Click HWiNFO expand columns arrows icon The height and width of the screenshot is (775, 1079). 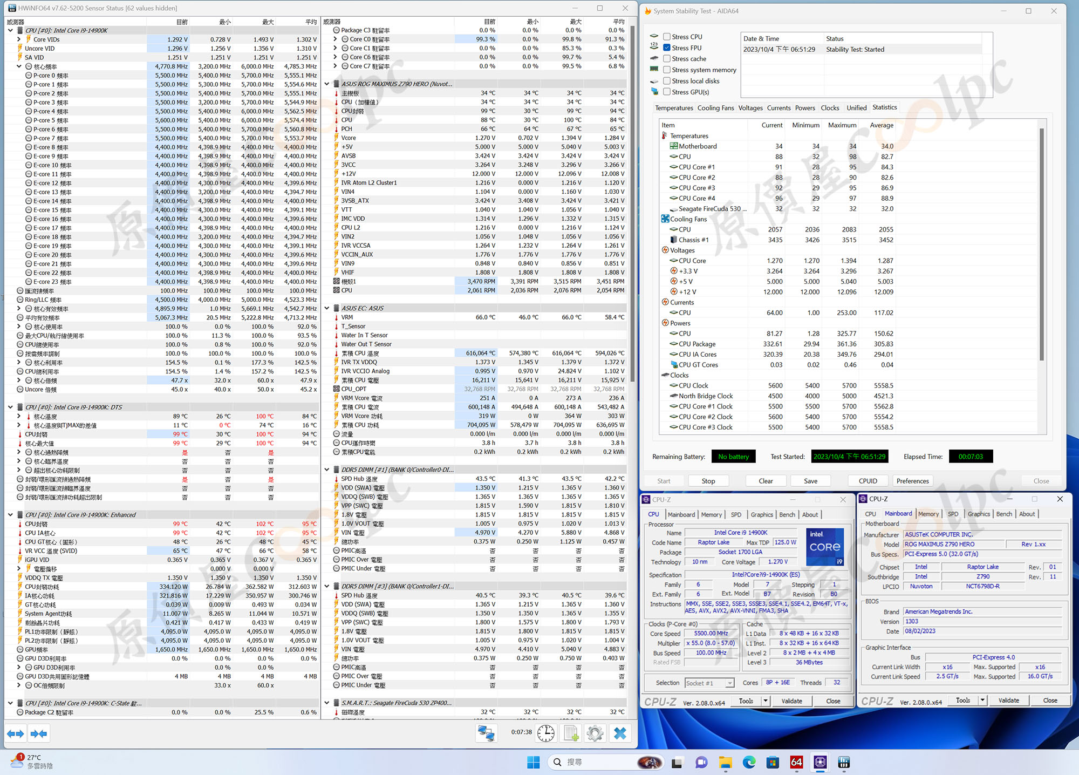16,733
